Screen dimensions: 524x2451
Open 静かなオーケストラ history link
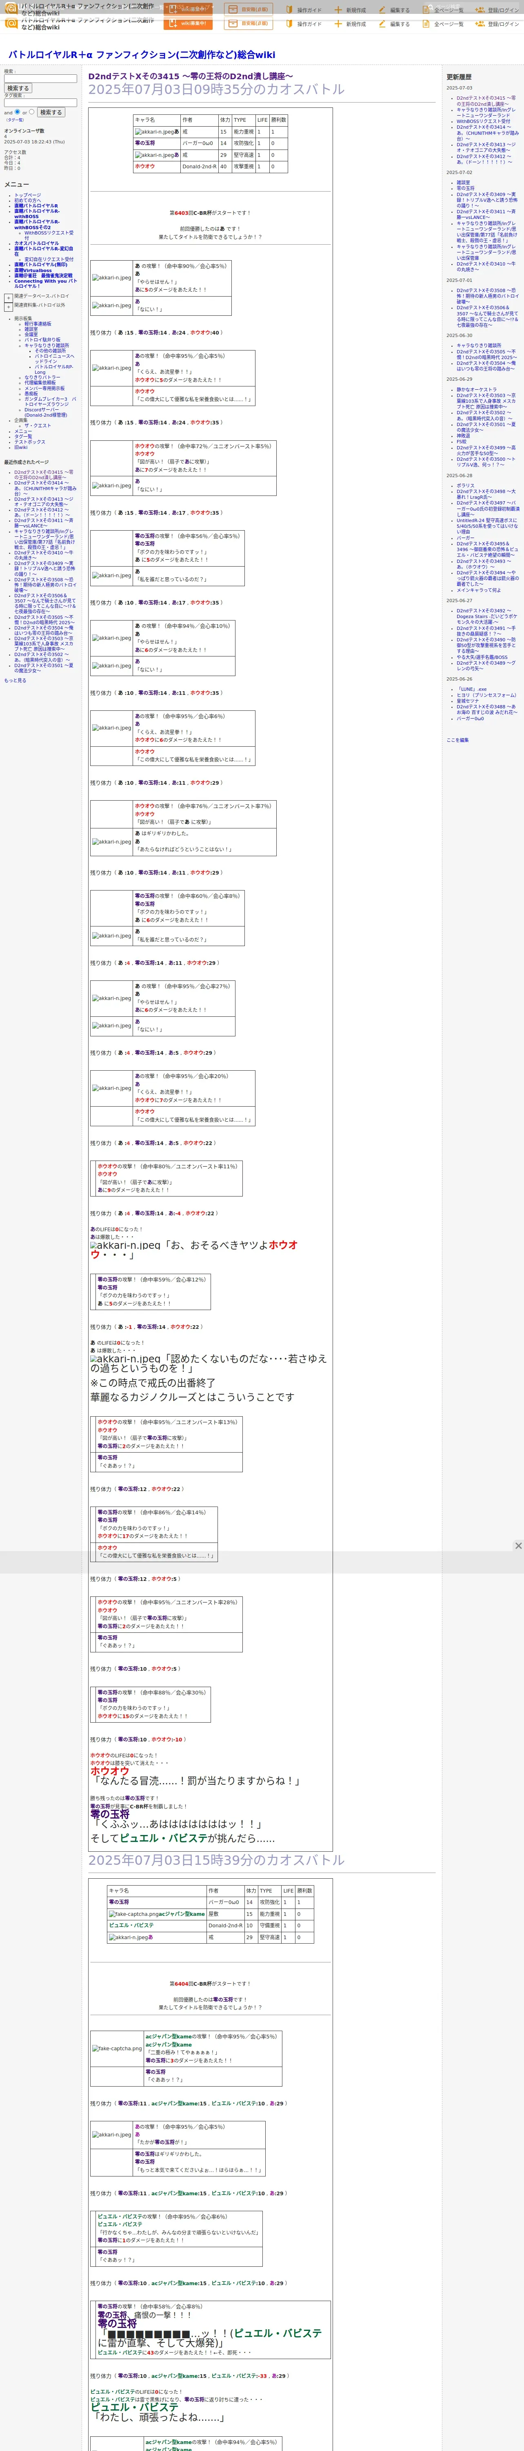click(476, 389)
